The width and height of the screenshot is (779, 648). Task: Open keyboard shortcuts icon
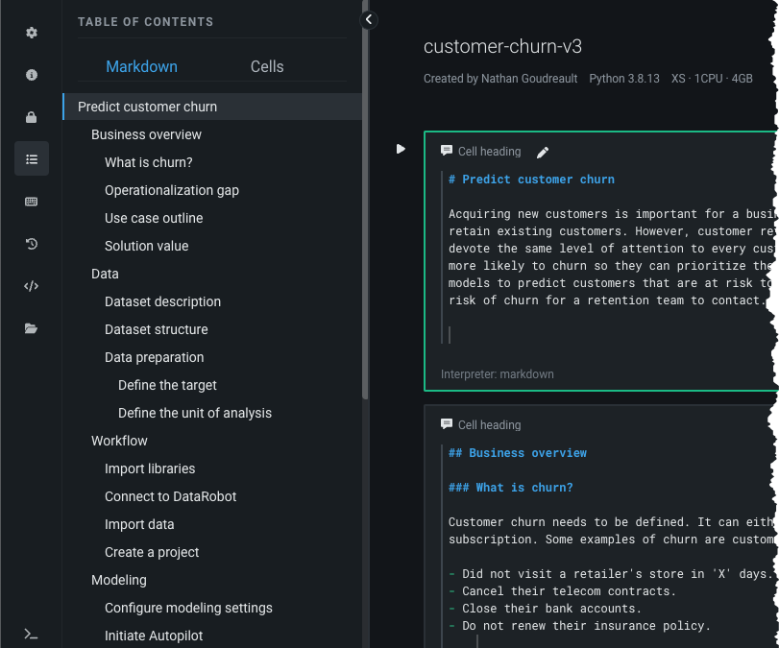(32, 202)
